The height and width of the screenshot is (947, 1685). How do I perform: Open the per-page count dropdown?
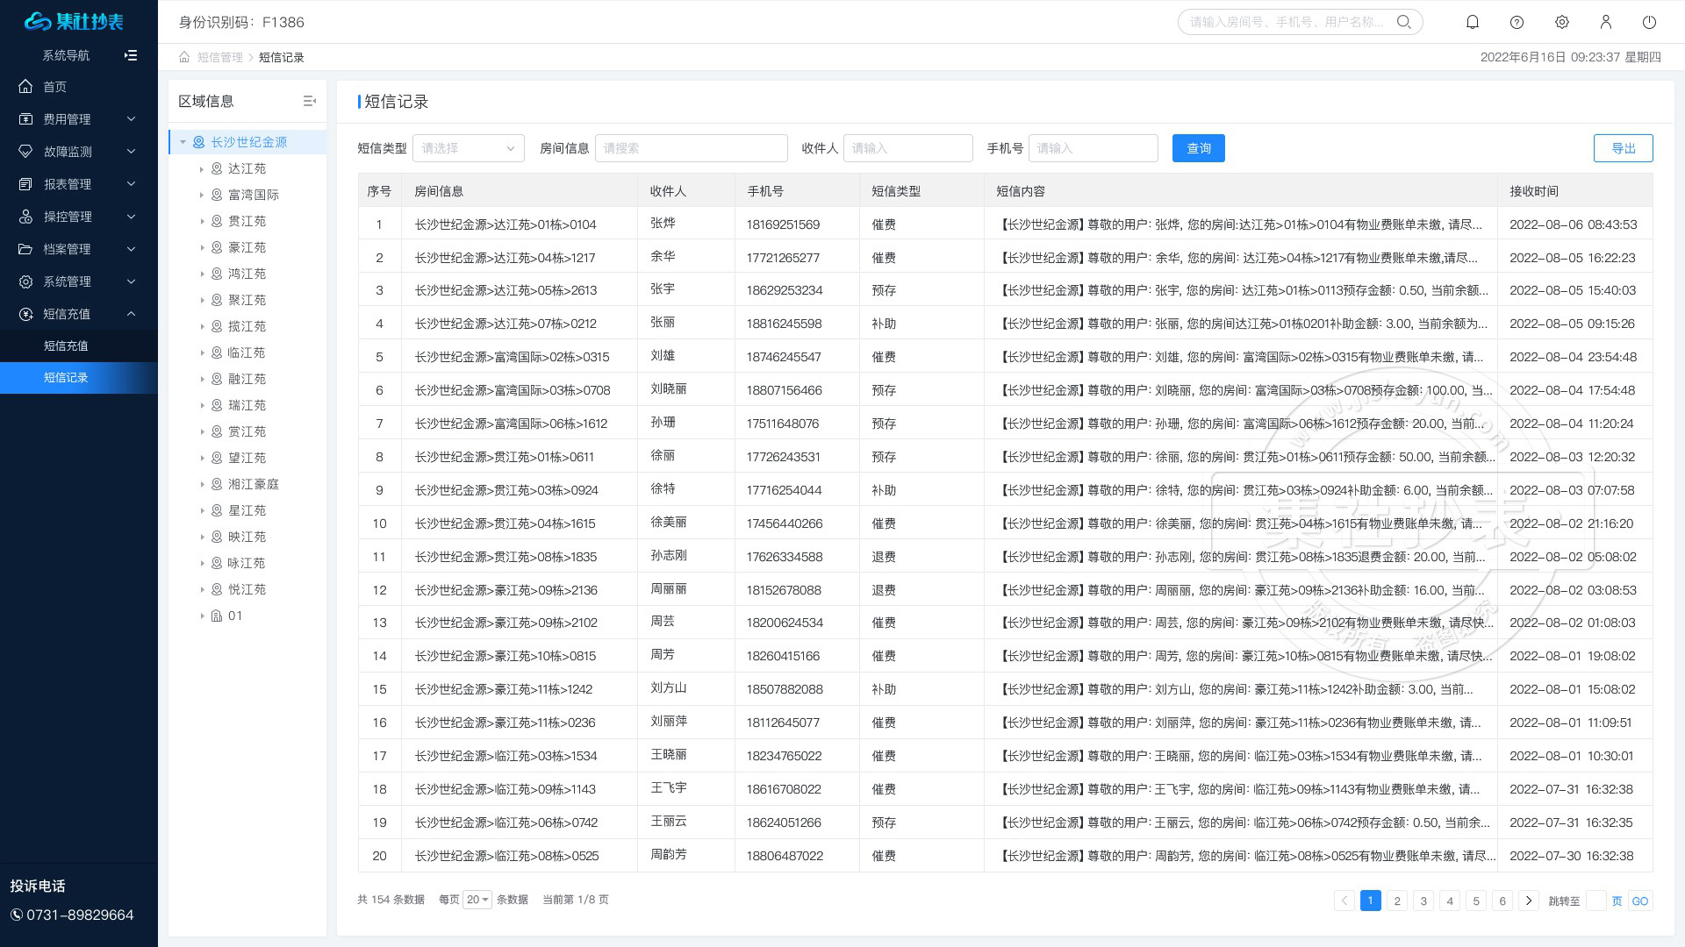(477, 900)
